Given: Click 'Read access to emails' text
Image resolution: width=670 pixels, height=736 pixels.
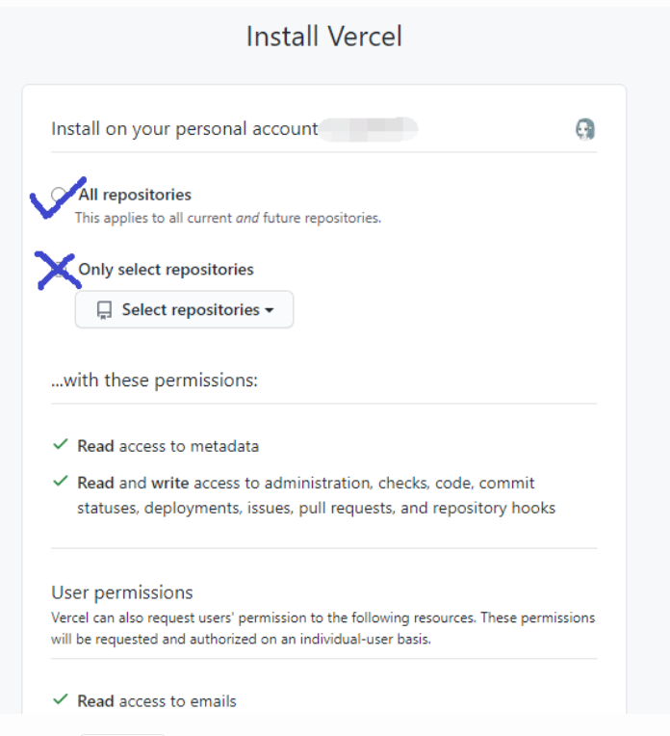Looking at the screenshot, I should point(157,700).
